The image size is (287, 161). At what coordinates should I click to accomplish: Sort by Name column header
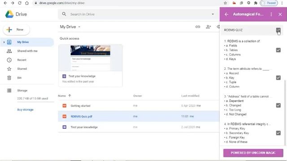(x=62, y=96)
